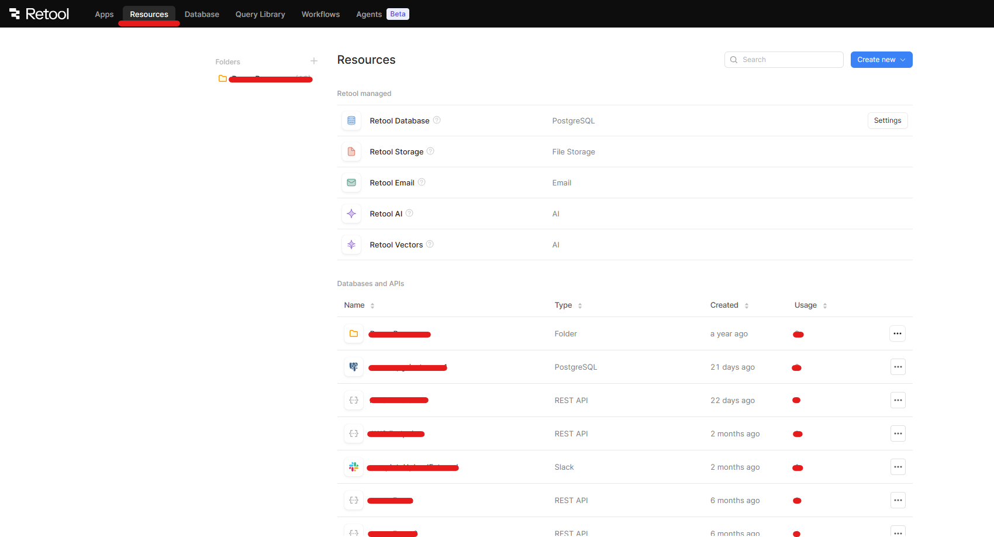
Task: Open the Create new dropdown
Action: 881,60
